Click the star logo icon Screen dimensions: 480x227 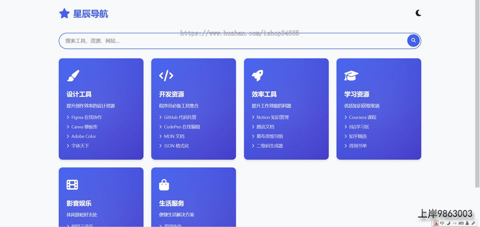(x=64, y=14)
